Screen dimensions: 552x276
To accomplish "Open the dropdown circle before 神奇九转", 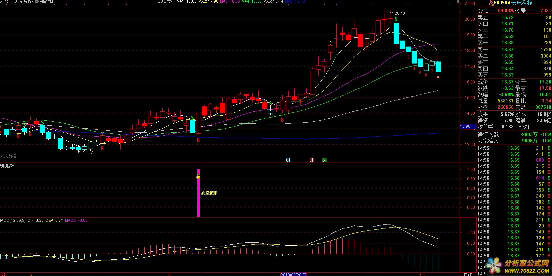I will (x=36, y=2).
